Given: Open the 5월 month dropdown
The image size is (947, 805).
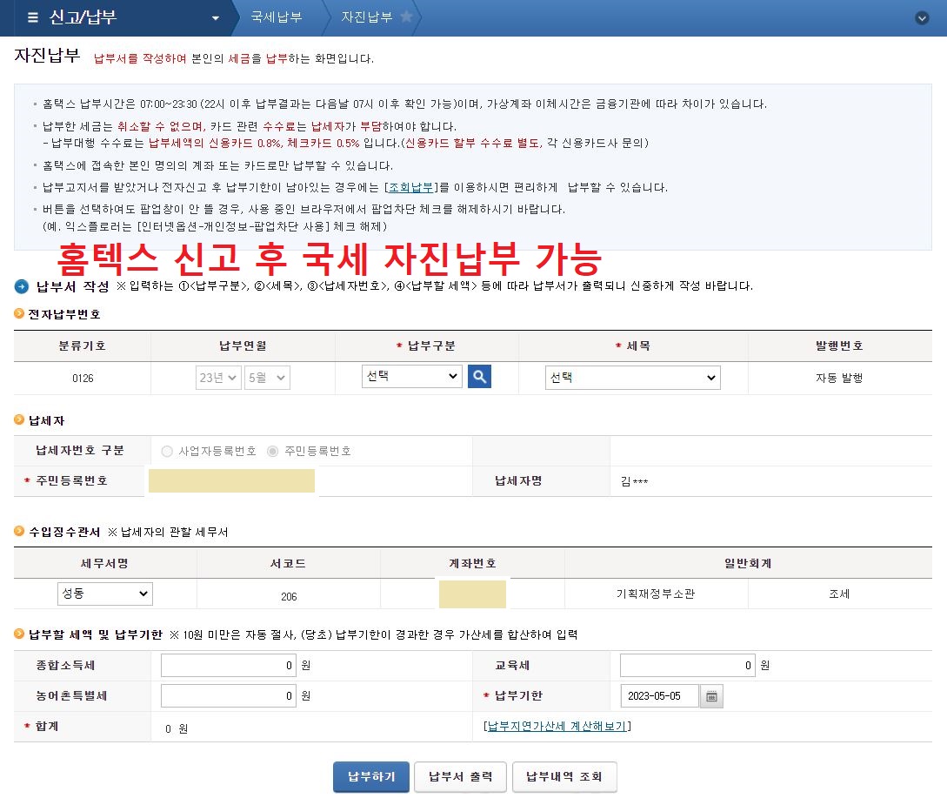Looking at the screenshot, I should point(267,378).
